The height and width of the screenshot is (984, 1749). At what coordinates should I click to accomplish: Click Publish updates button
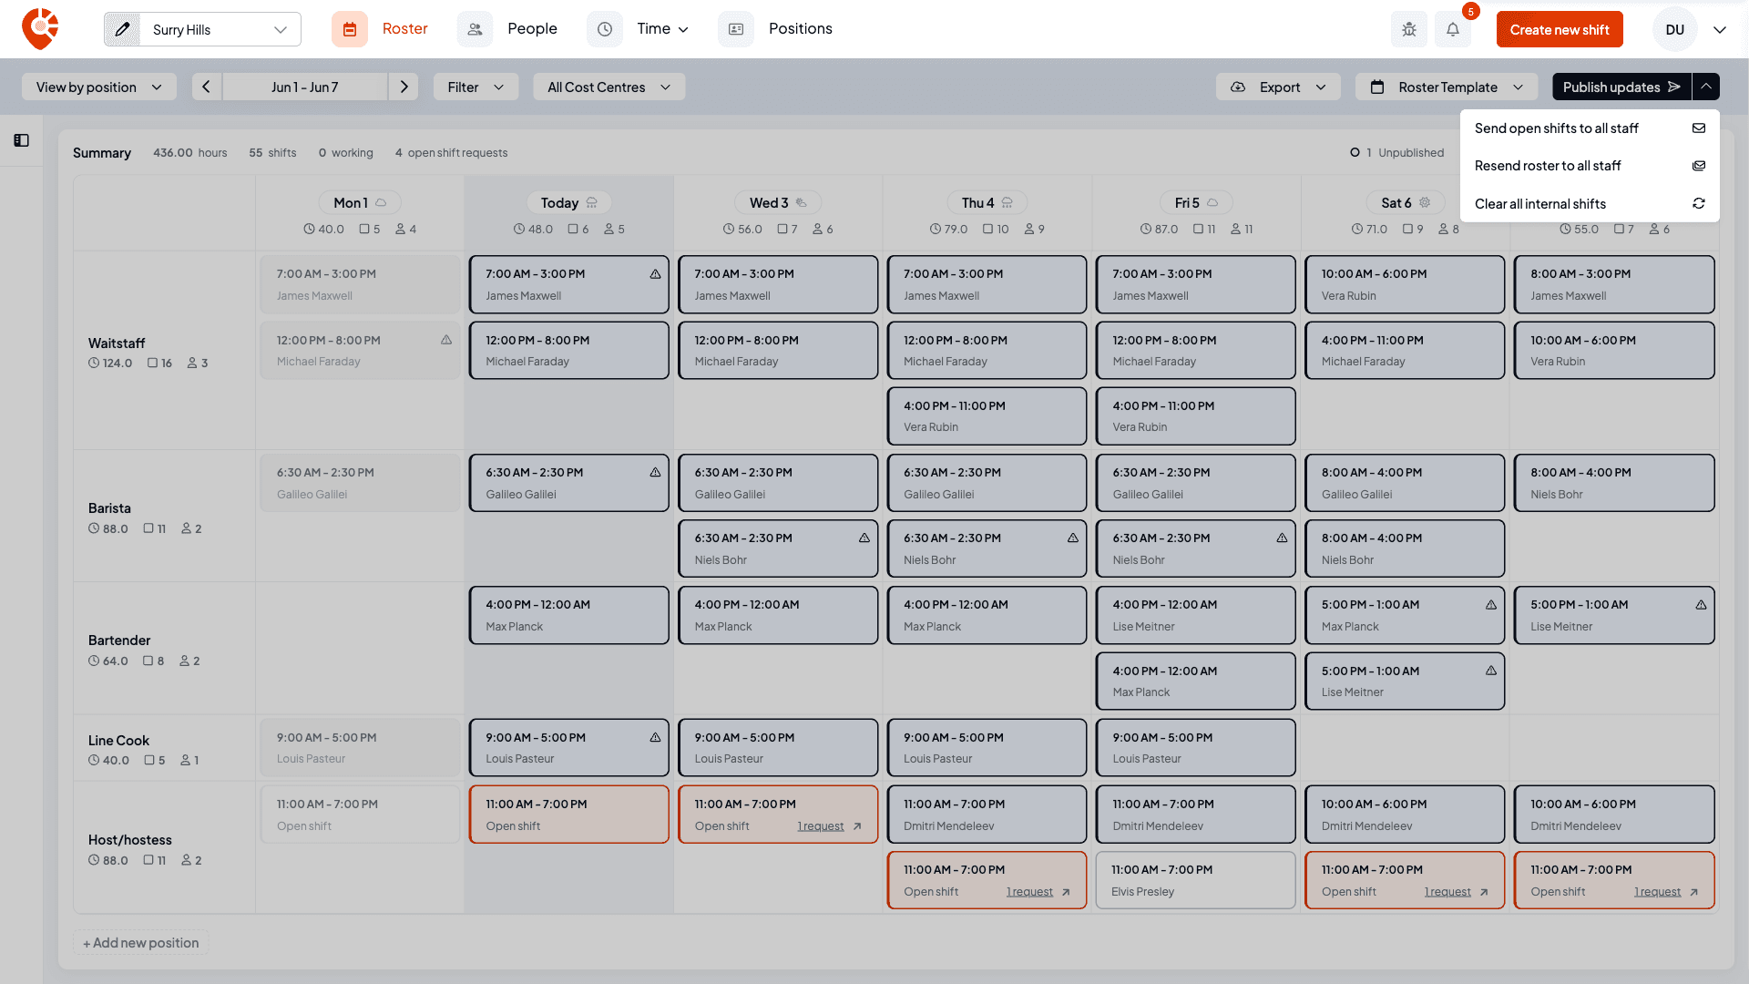(x=1621, y=87)
